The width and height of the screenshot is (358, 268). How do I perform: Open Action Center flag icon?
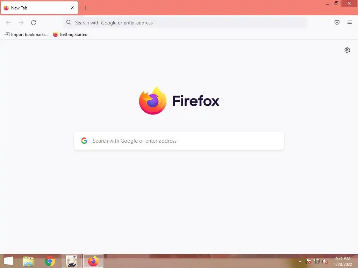click(308, 261)
